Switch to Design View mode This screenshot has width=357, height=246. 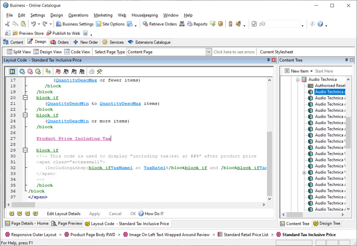point(47,52)
